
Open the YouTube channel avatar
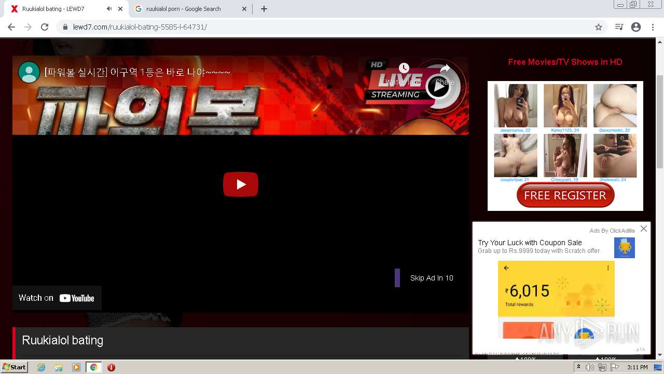pos(29,72)
